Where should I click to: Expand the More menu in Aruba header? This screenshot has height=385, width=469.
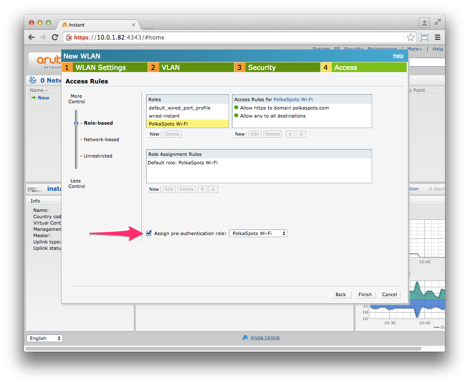(415, 49)
